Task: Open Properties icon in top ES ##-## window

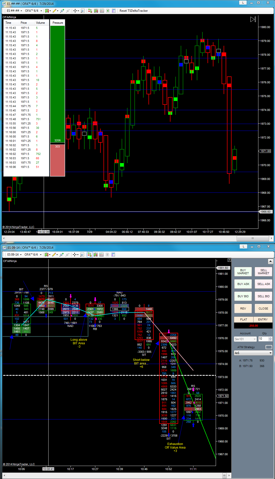Action: (x=114, y=11)
